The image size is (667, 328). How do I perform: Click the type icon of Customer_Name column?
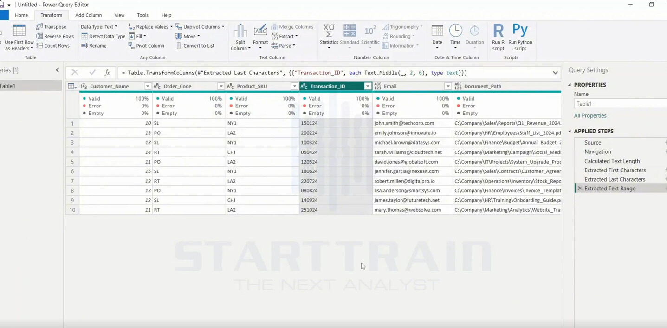click(x=84, y=86)
